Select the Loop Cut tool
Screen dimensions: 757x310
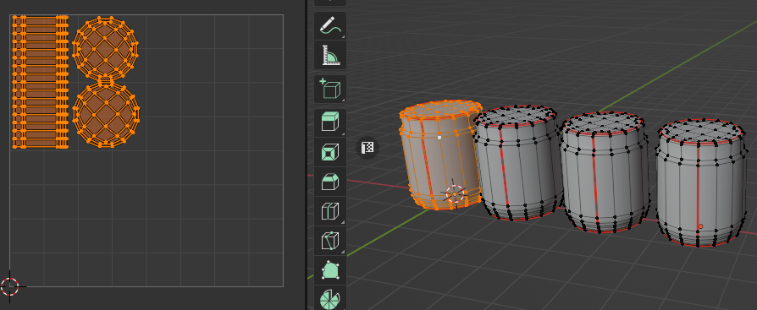point(330,211)
